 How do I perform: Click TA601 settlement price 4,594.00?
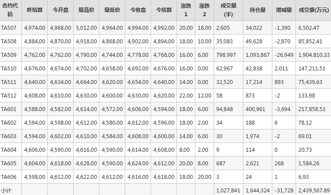click(x=164, y=109)
